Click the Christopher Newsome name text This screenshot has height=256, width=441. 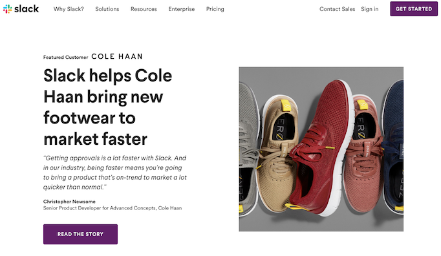[69, 202]
